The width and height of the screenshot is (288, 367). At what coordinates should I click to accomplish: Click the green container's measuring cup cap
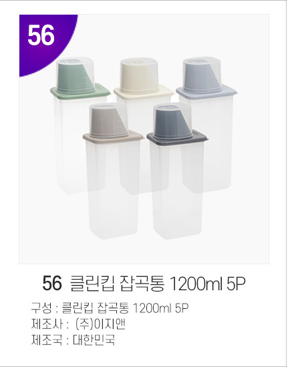click(76, 75)
